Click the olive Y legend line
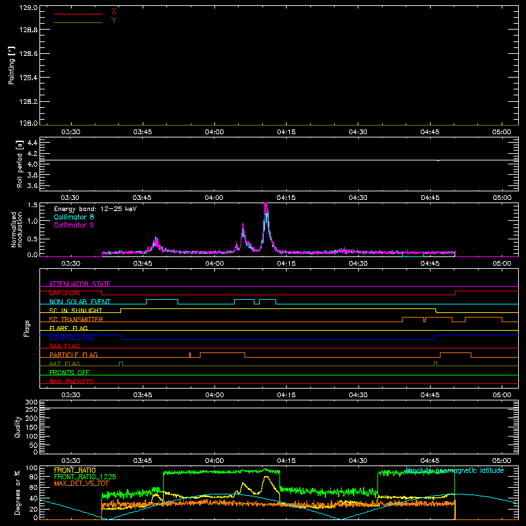 [x=78, y=22]
